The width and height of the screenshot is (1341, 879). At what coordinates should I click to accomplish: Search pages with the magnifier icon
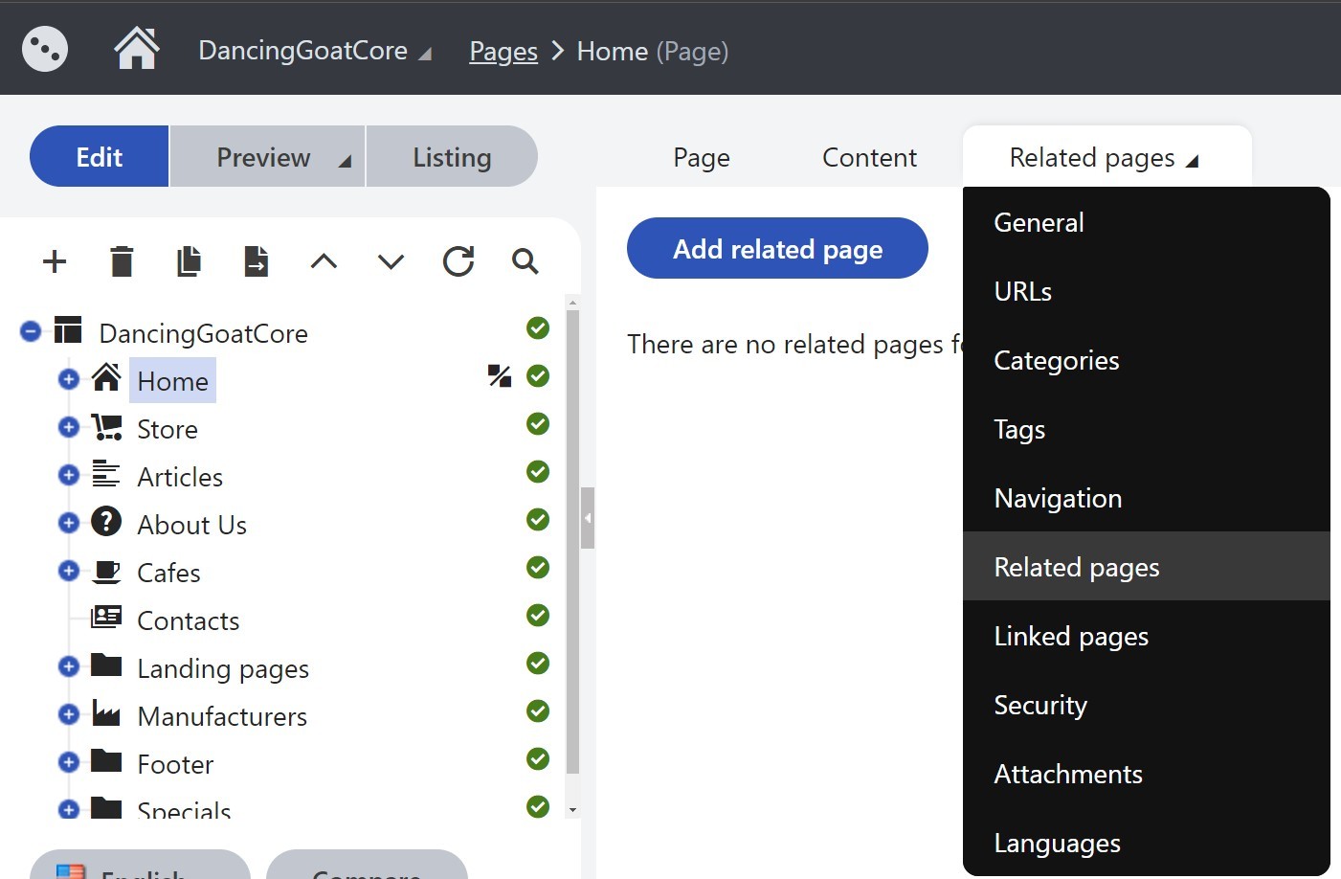(525, 261)
